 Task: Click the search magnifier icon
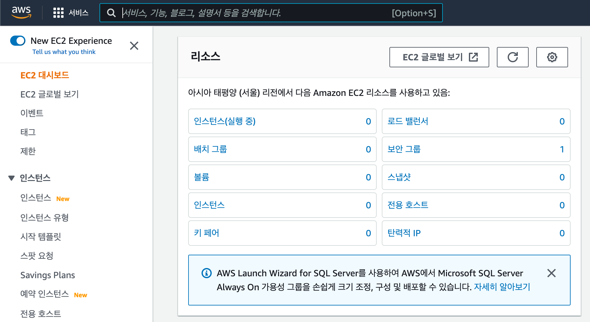point(111,13)
